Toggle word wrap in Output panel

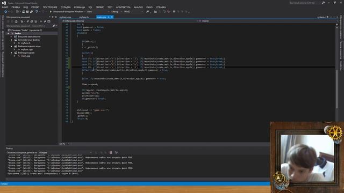click(116, 152)
